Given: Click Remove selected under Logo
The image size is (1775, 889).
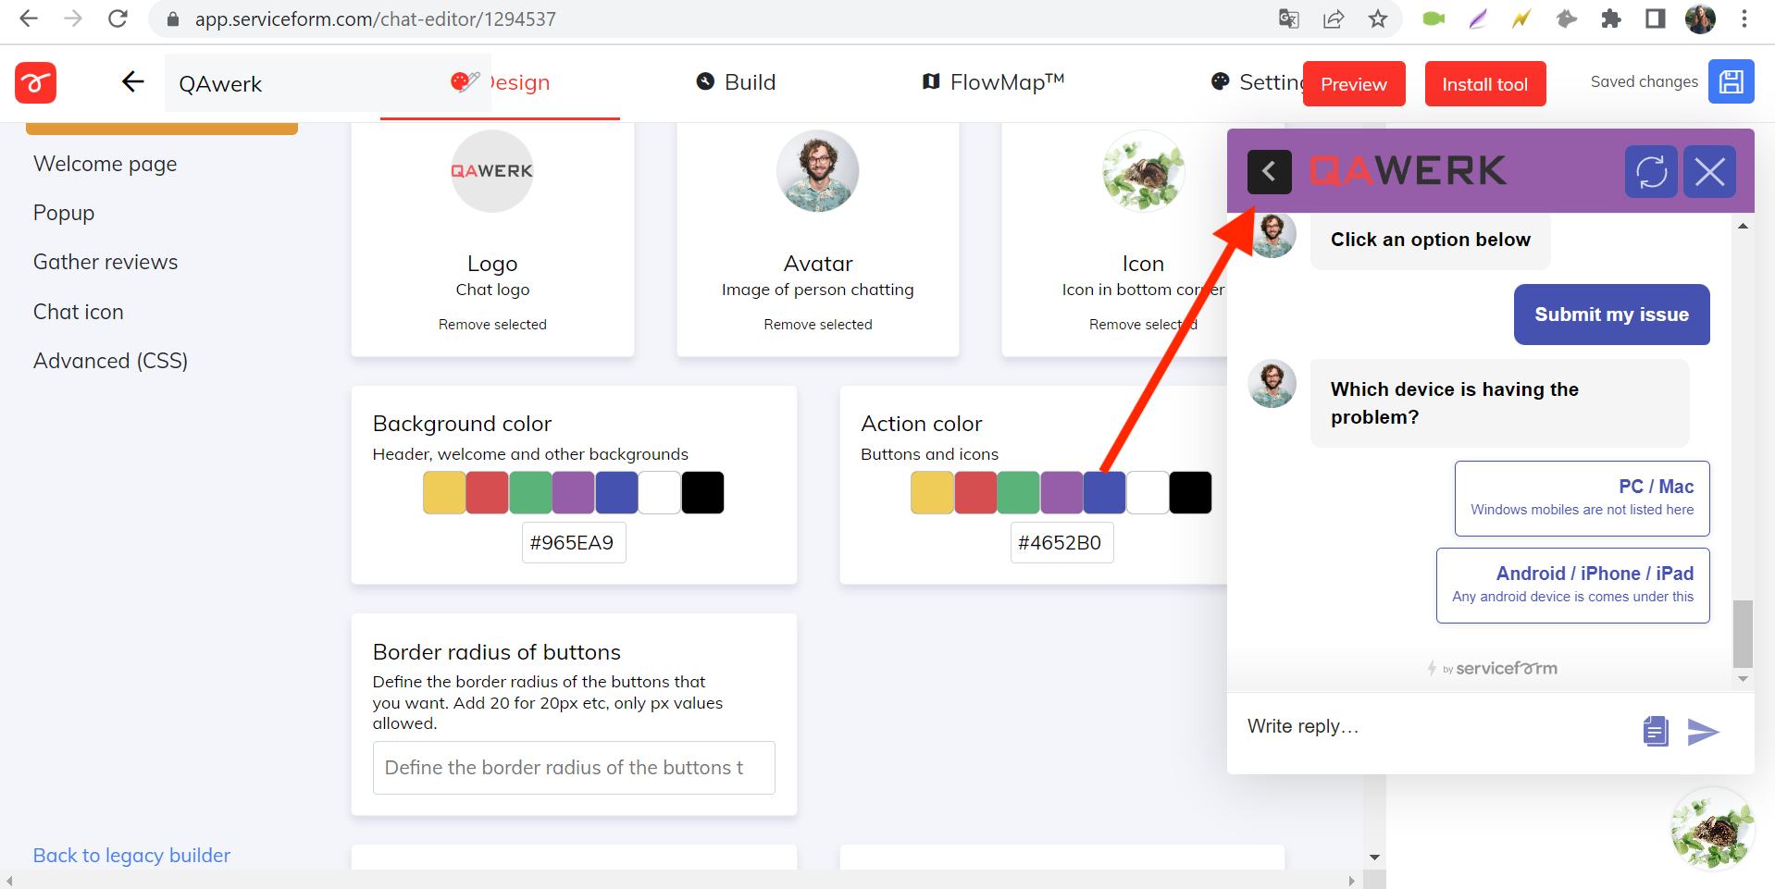Looking at the screenshot, I should pos(492,325).
